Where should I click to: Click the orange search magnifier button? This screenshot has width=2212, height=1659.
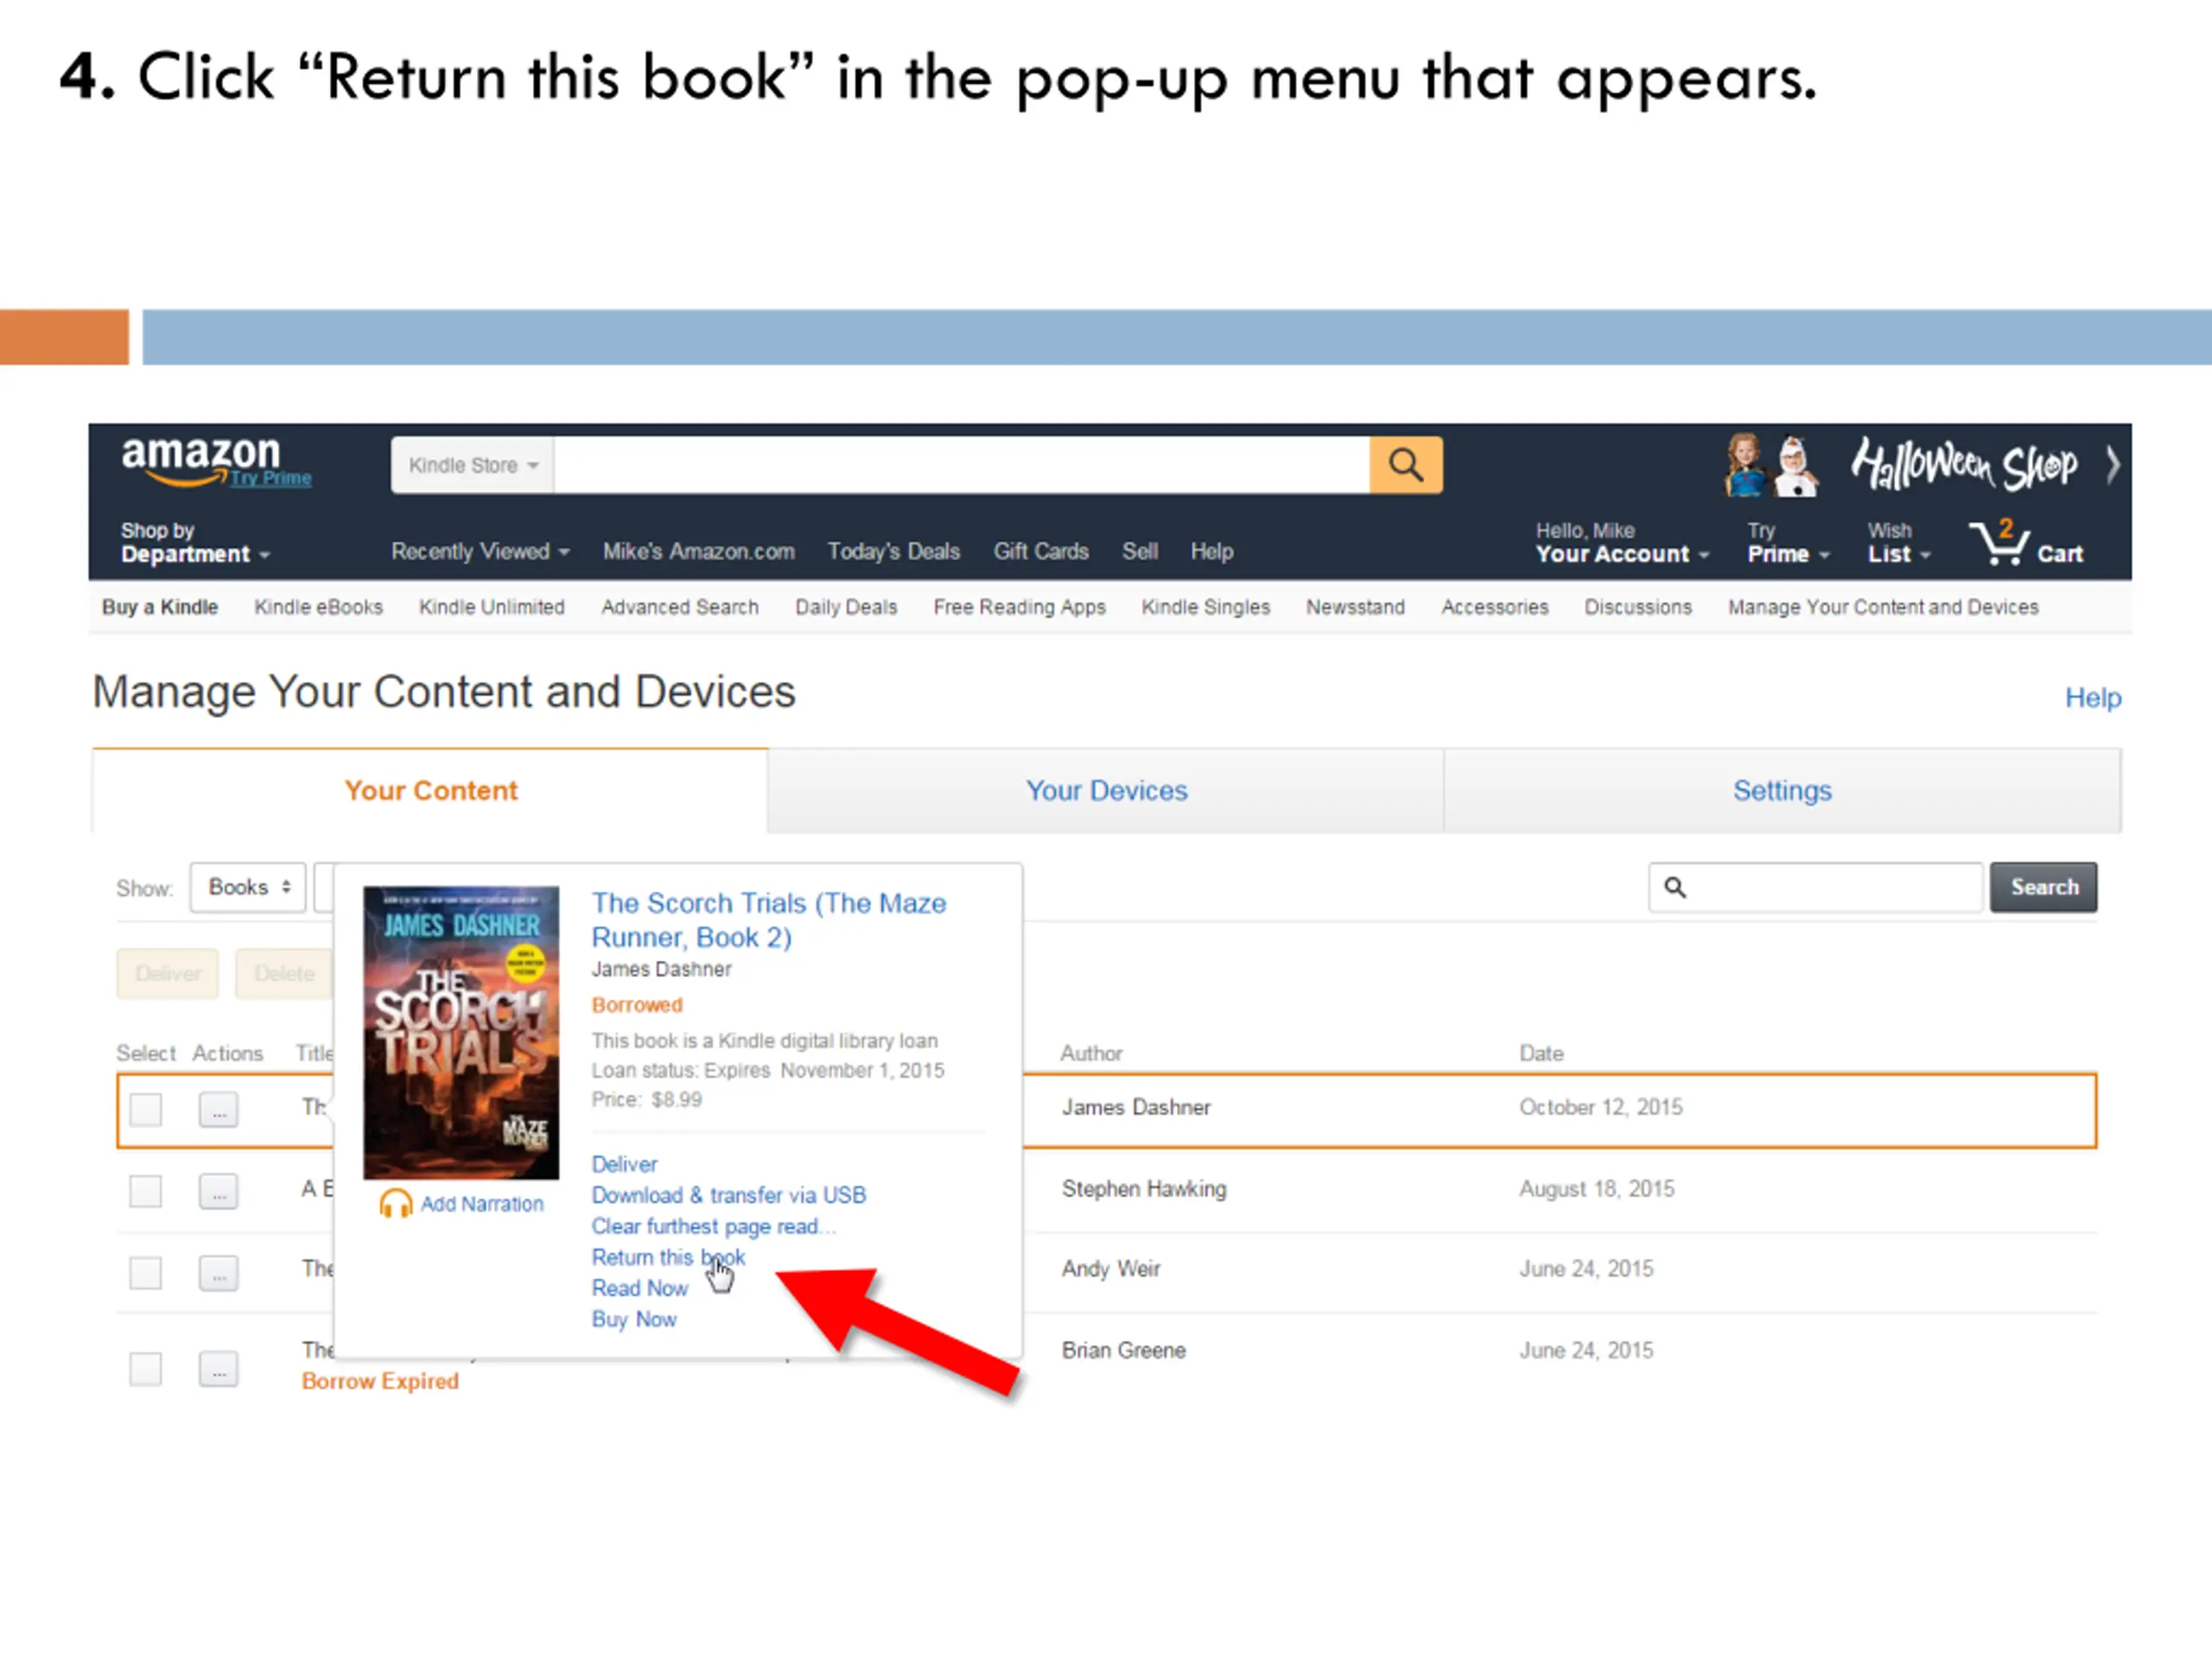[1405, 465]
